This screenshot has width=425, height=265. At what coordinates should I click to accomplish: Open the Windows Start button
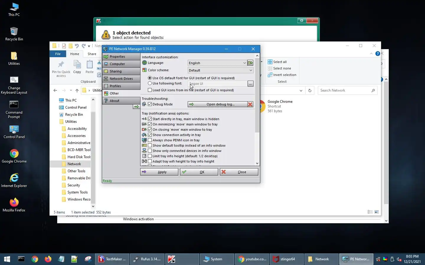[x=7, y=259]
